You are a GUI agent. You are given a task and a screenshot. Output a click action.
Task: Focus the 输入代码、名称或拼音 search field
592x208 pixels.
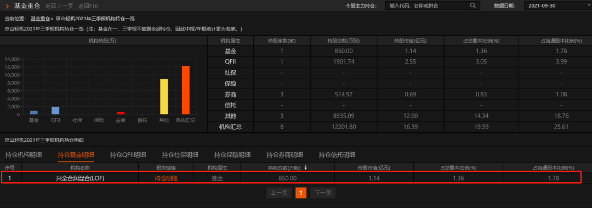(432, 5)
